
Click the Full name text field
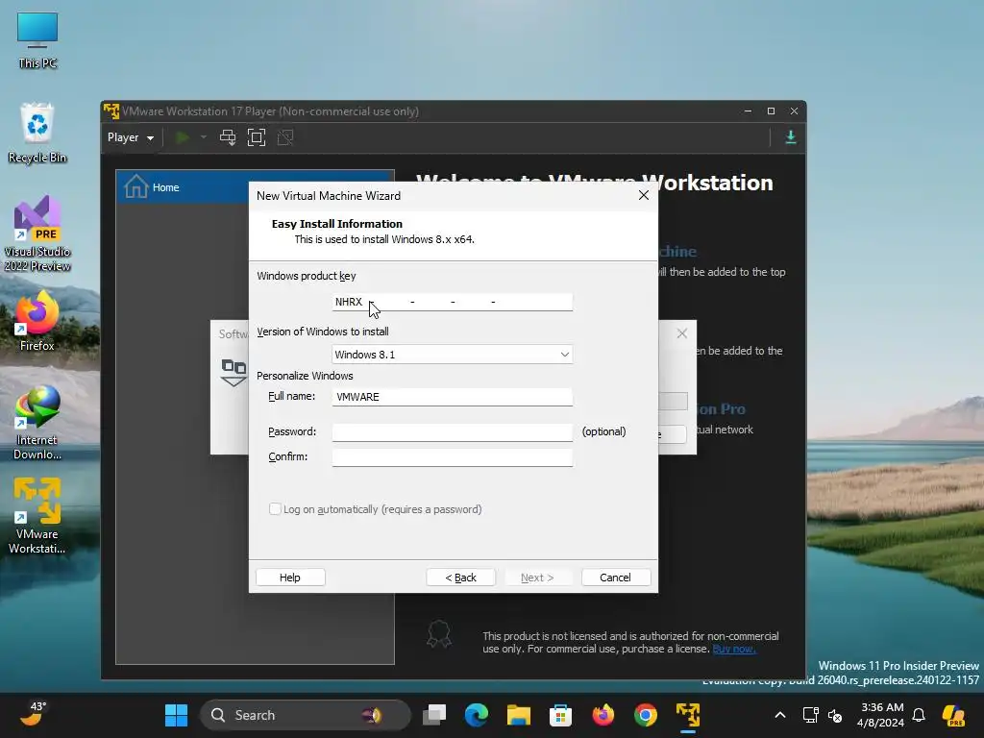[x=452, y=397]
